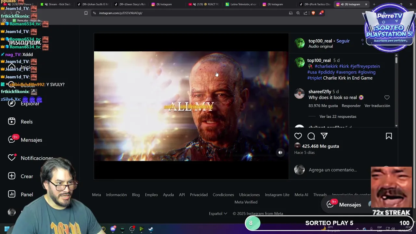Toggle the video sound speaker icon
The image size is (416, 234).
pyautogui.click(x=280, y=152)
